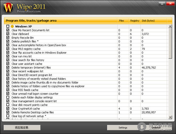The width and height of the screenshot is (176, 134).
Task: Click the 3,783 CryptnetUrl bytes value
Action: (145, 109)
